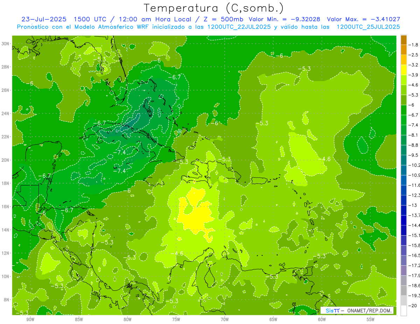Image resolution: width=420 pixels, height=324 pixels.
Task: Click the 60W longitude axis label
Action: (x=322, y=319)
